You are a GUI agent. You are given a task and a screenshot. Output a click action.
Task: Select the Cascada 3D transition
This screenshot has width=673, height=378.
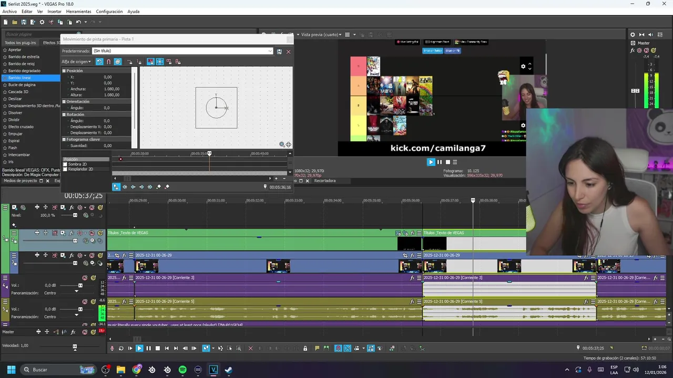(x=18, y=92)
